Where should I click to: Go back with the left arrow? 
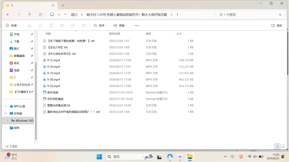click(8, 14)
